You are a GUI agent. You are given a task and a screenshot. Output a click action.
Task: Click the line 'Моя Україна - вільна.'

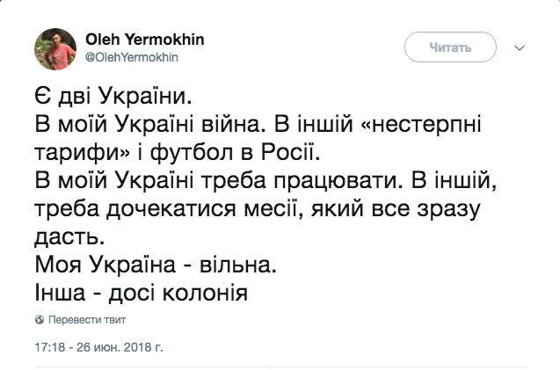(x=156, y=265)
